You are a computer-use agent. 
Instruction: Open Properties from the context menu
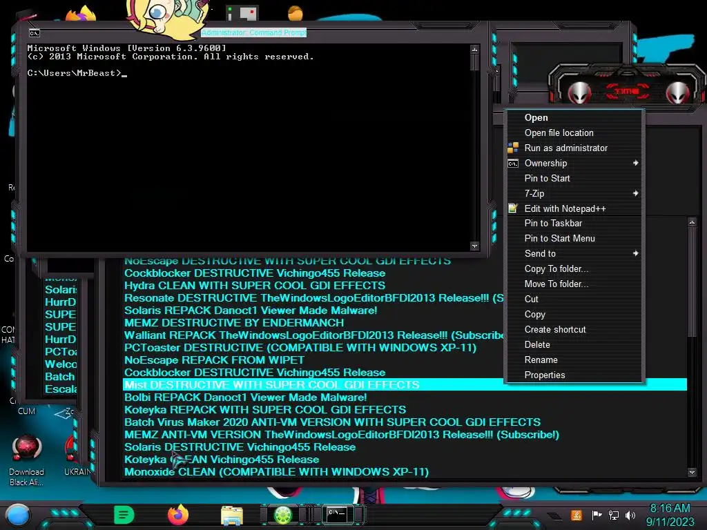coord(574,375)
